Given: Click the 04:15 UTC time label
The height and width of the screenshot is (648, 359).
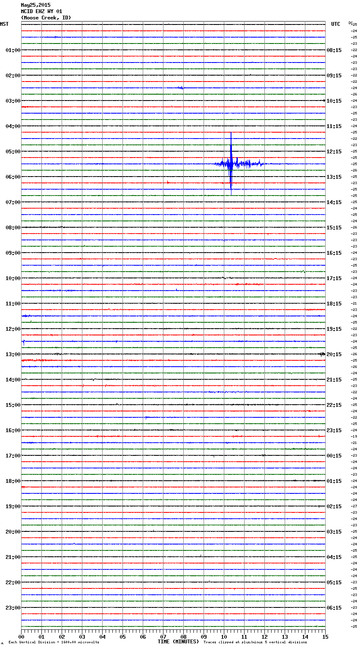Looking at the screenshot, I should click(334, 557).
